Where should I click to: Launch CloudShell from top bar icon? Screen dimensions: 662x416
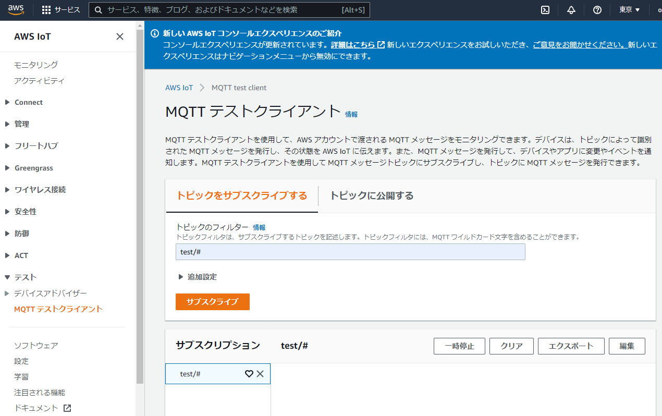point(545,10)
